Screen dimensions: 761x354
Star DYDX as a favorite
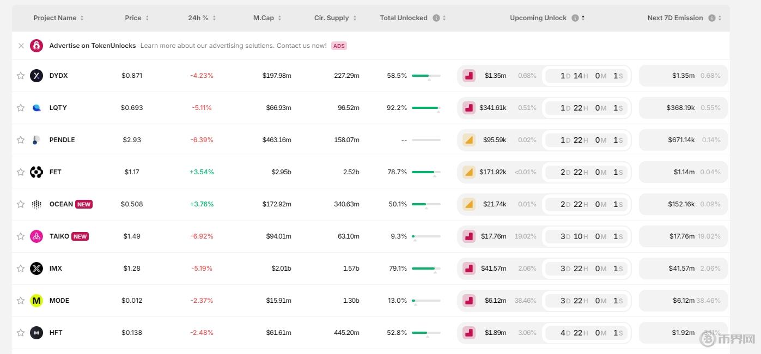coord(21,76)
